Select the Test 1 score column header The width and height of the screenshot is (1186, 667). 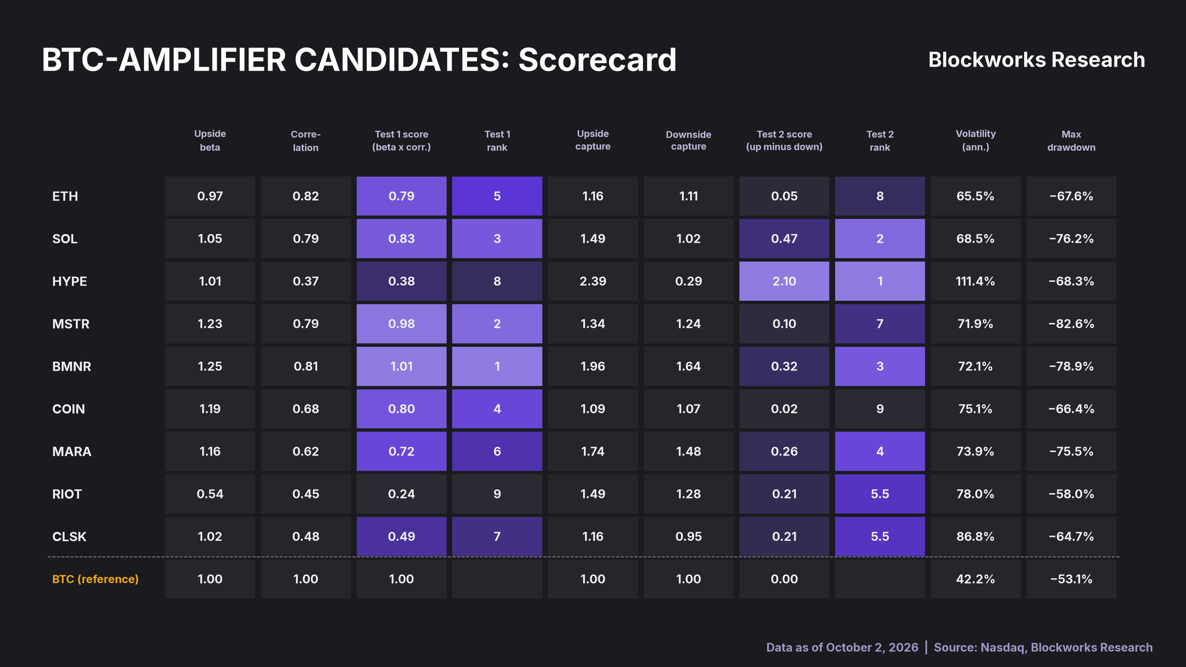pos(402,141)
